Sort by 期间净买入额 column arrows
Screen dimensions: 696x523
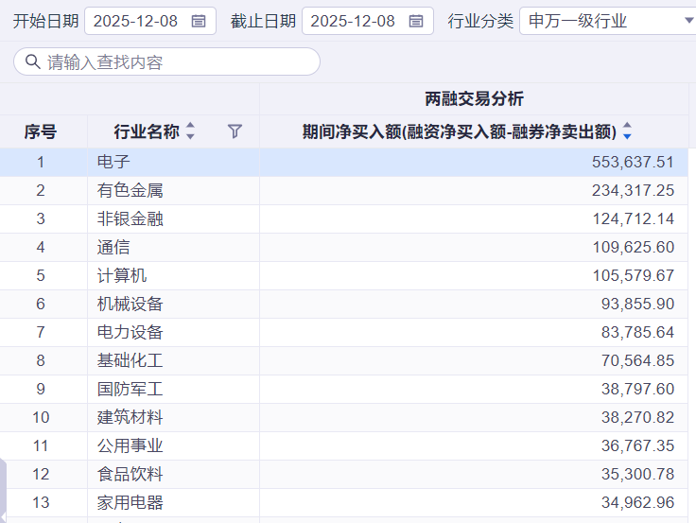(627, 131)
